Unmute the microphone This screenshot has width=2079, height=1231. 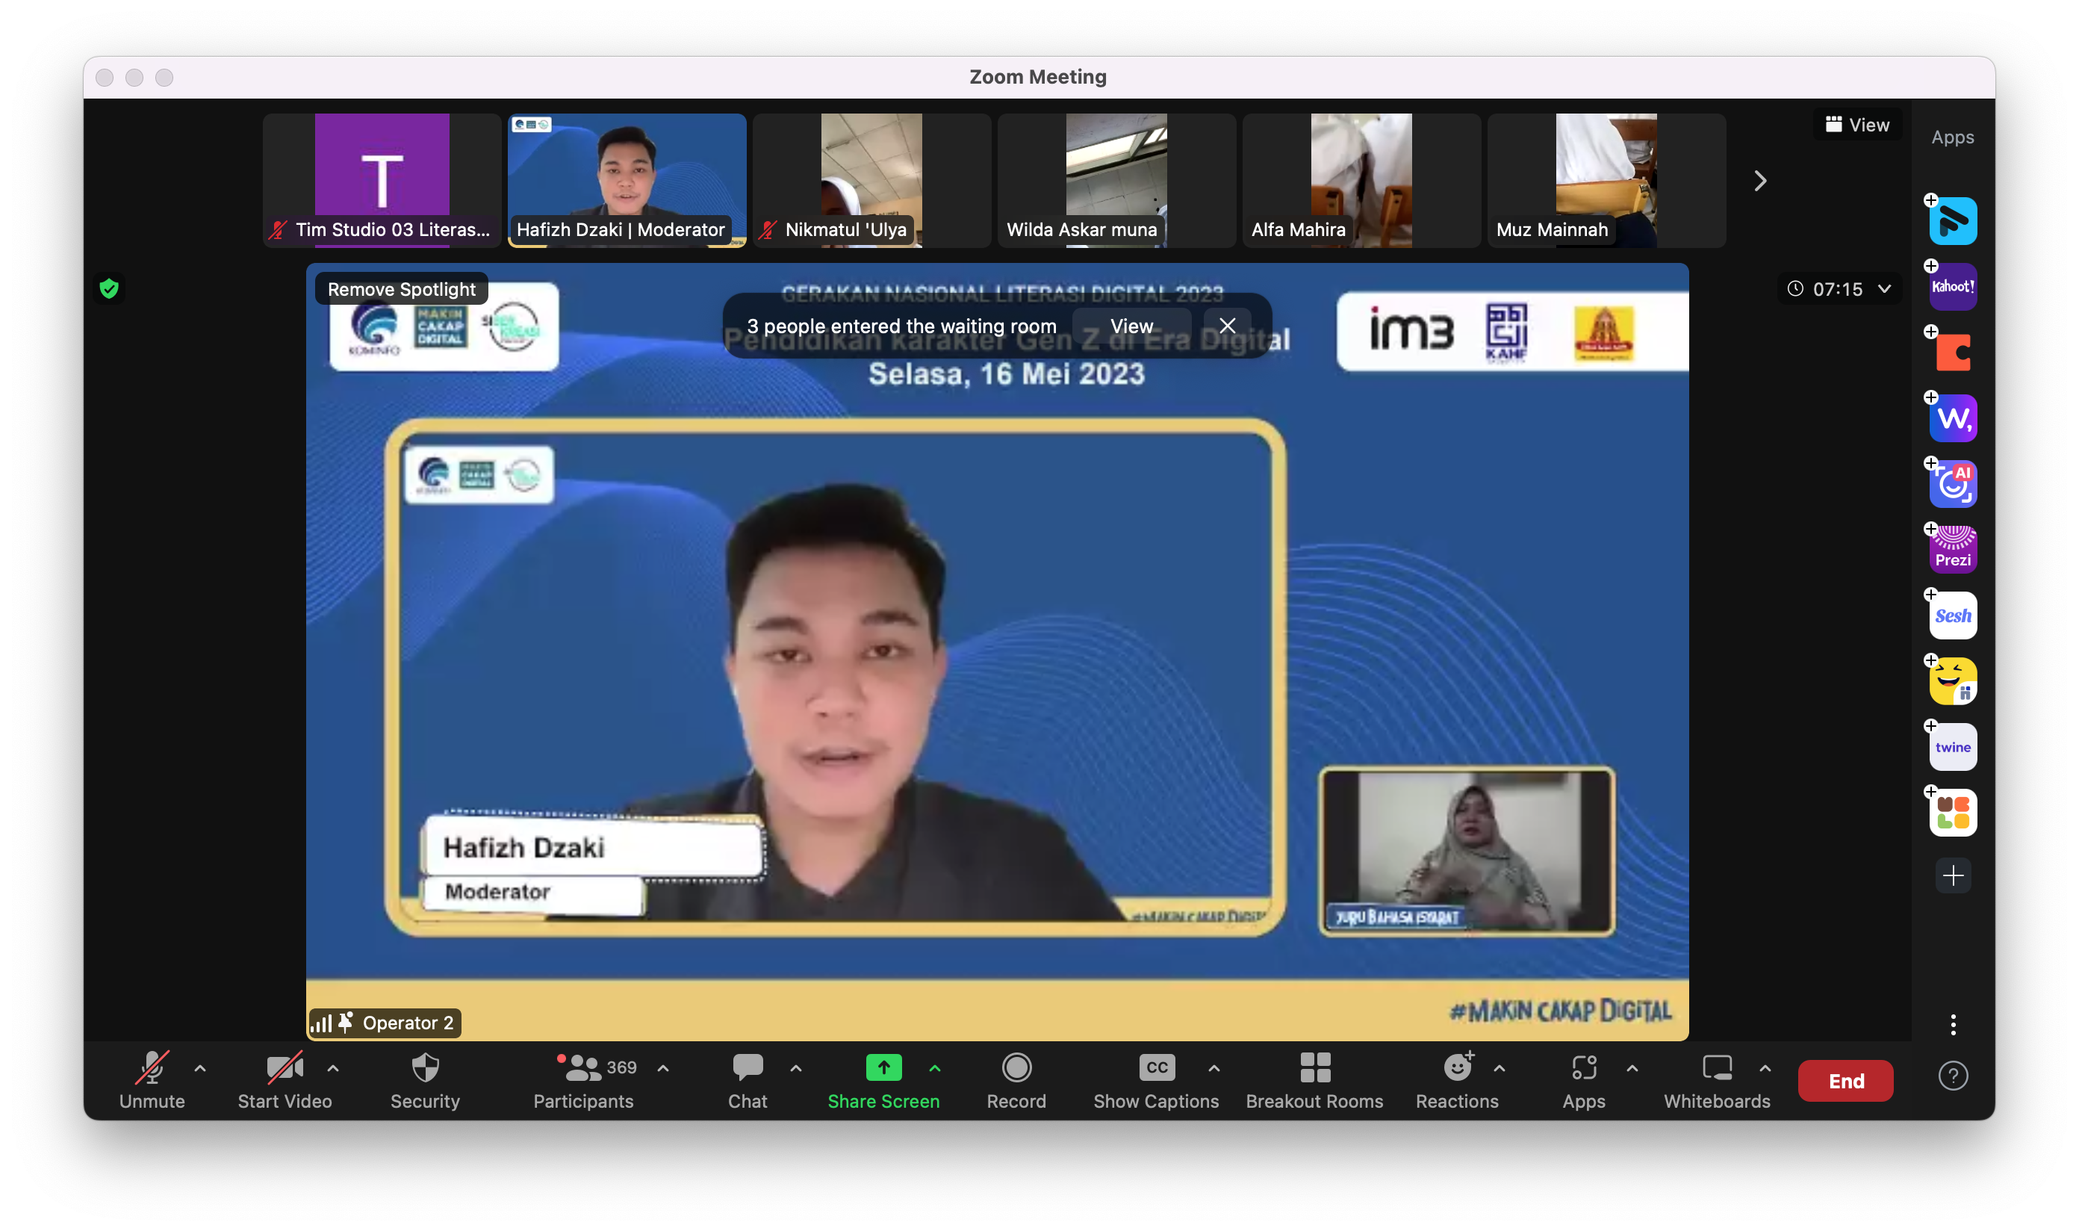point(152,1081)
